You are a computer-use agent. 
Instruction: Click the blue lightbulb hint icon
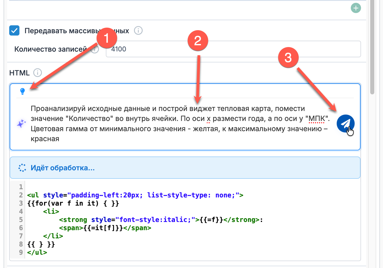pos(22,91)
